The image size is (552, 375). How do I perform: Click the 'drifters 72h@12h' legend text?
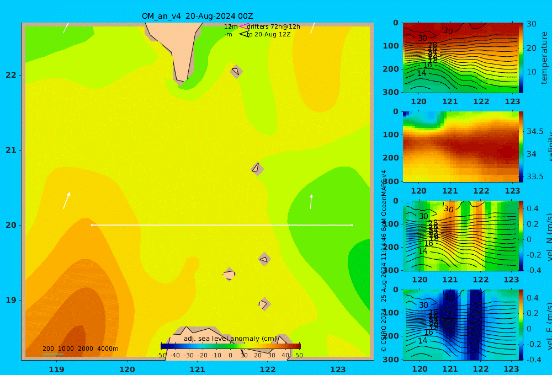(x=273, y=26)
